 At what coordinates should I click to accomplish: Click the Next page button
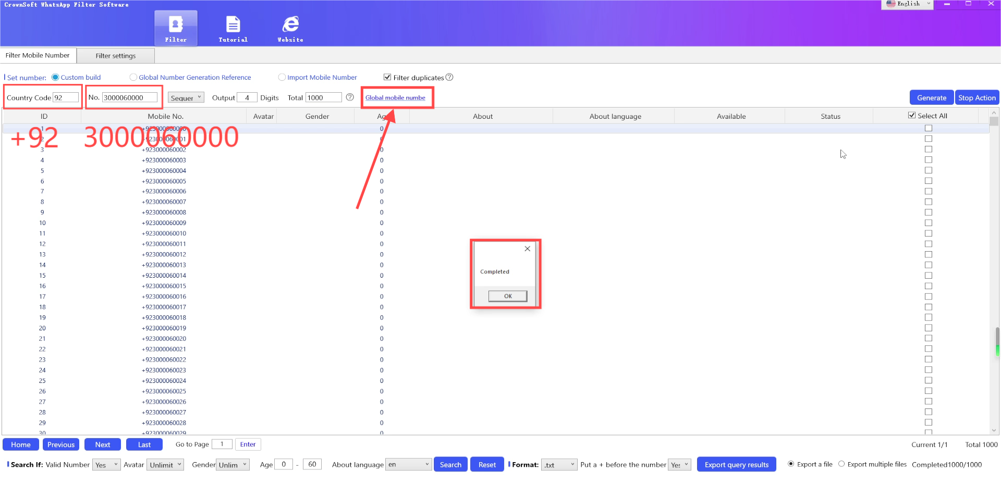(103, 444)
